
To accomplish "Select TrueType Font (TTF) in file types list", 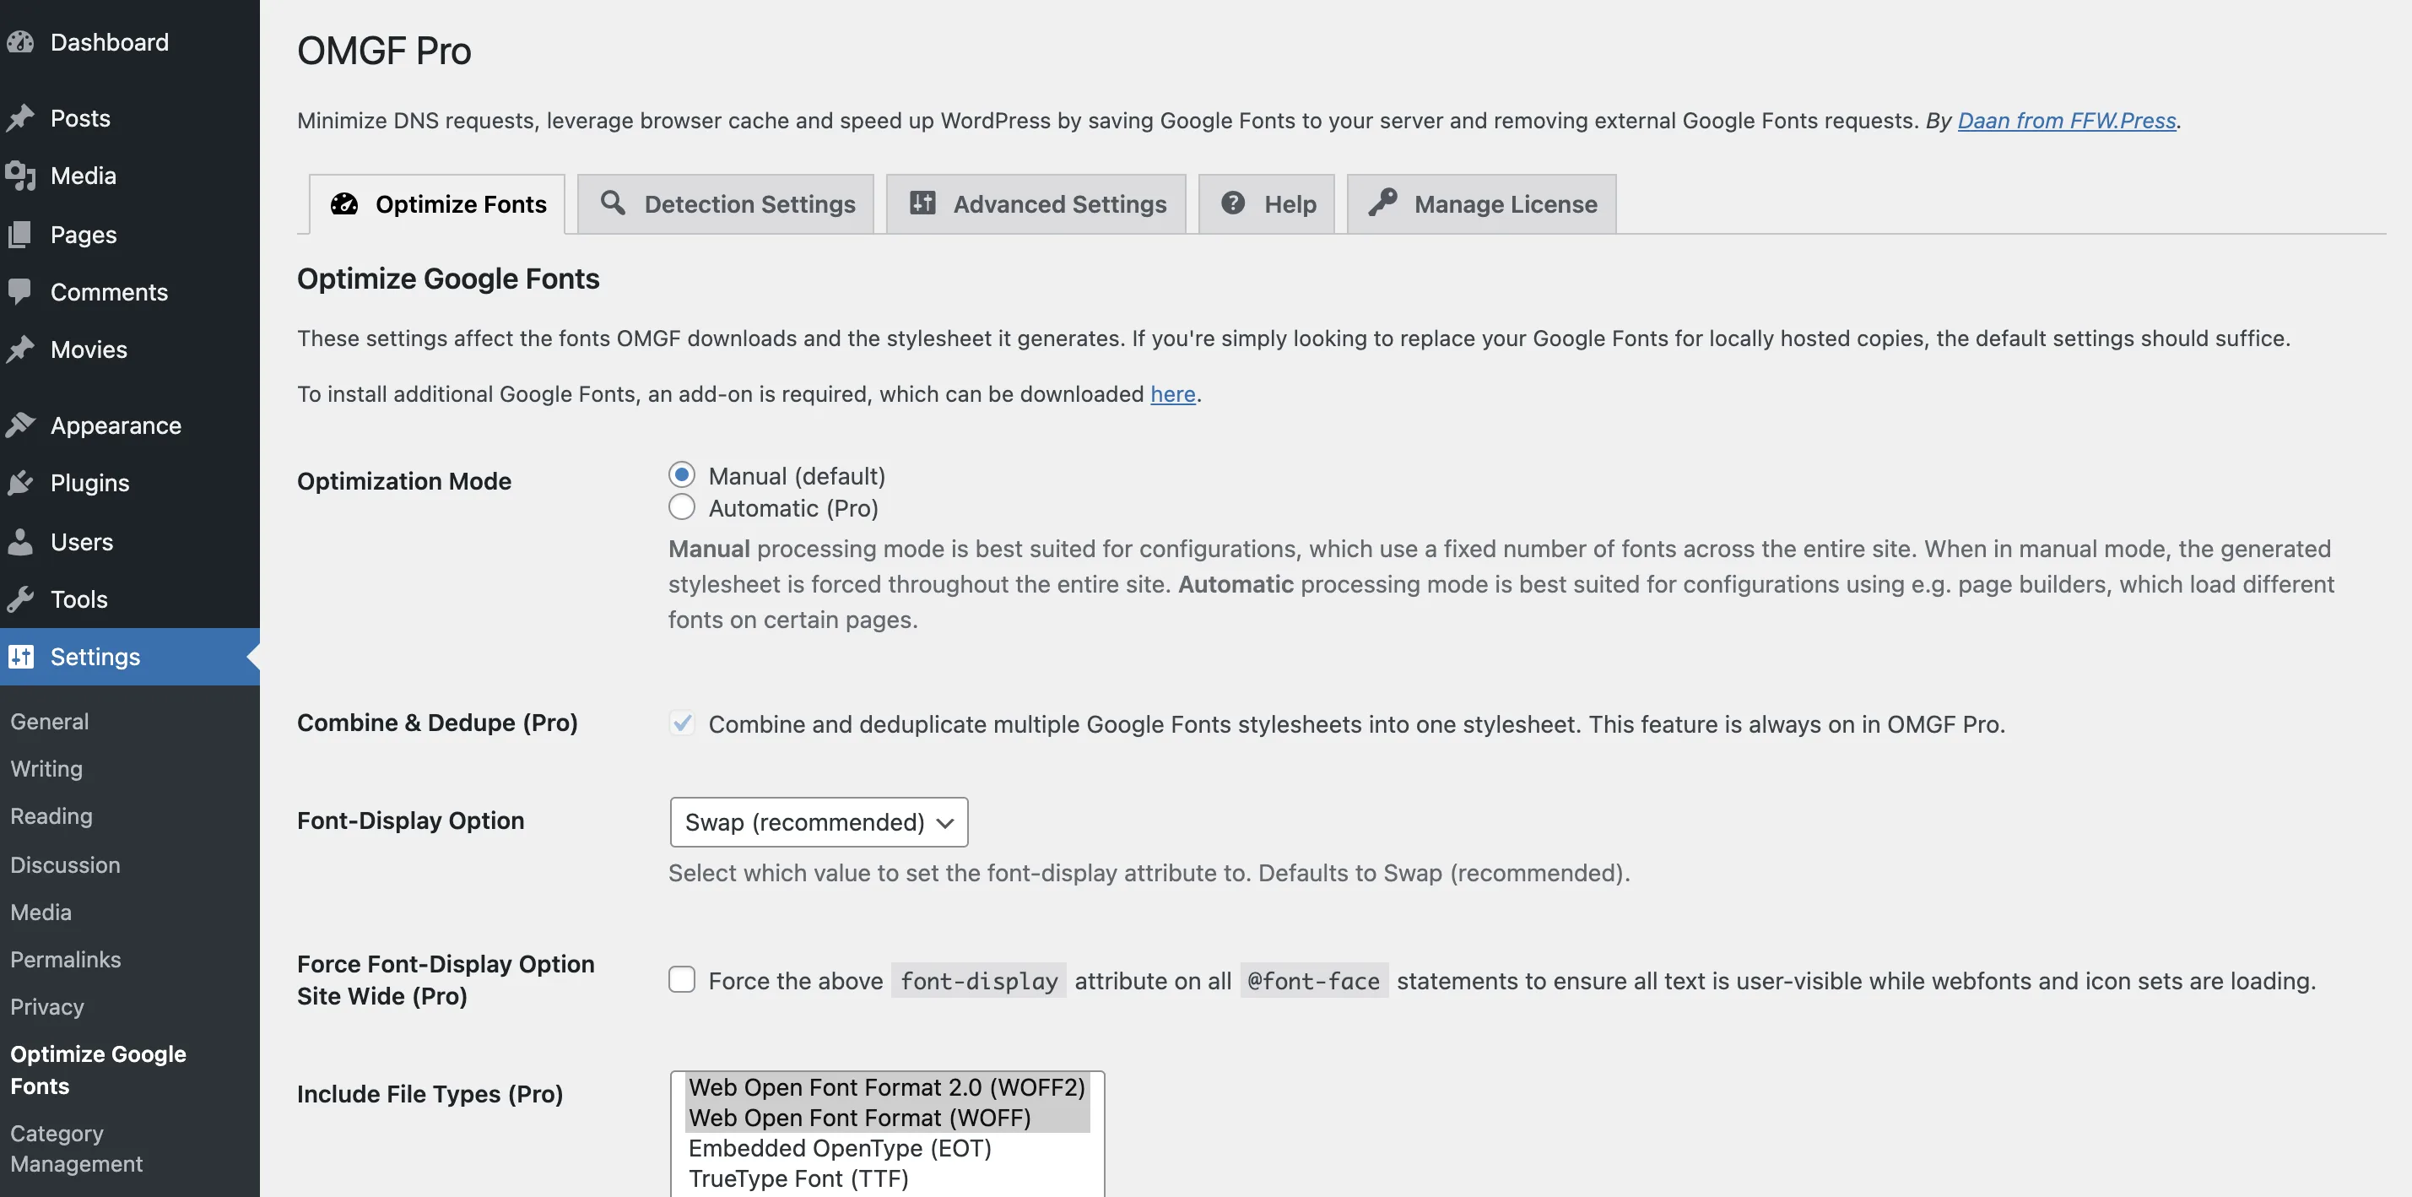I will coord(798,1178).
